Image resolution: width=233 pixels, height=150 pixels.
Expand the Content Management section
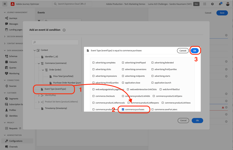[5, 43]
